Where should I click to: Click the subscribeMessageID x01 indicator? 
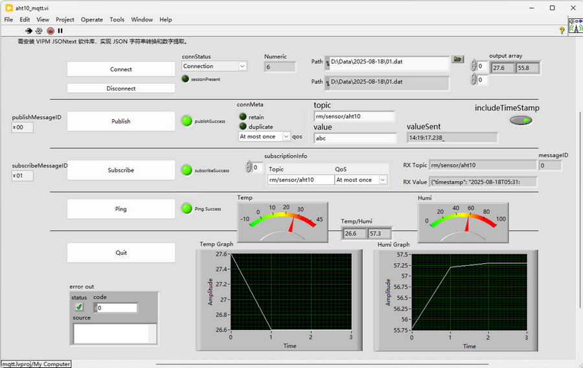22,176
